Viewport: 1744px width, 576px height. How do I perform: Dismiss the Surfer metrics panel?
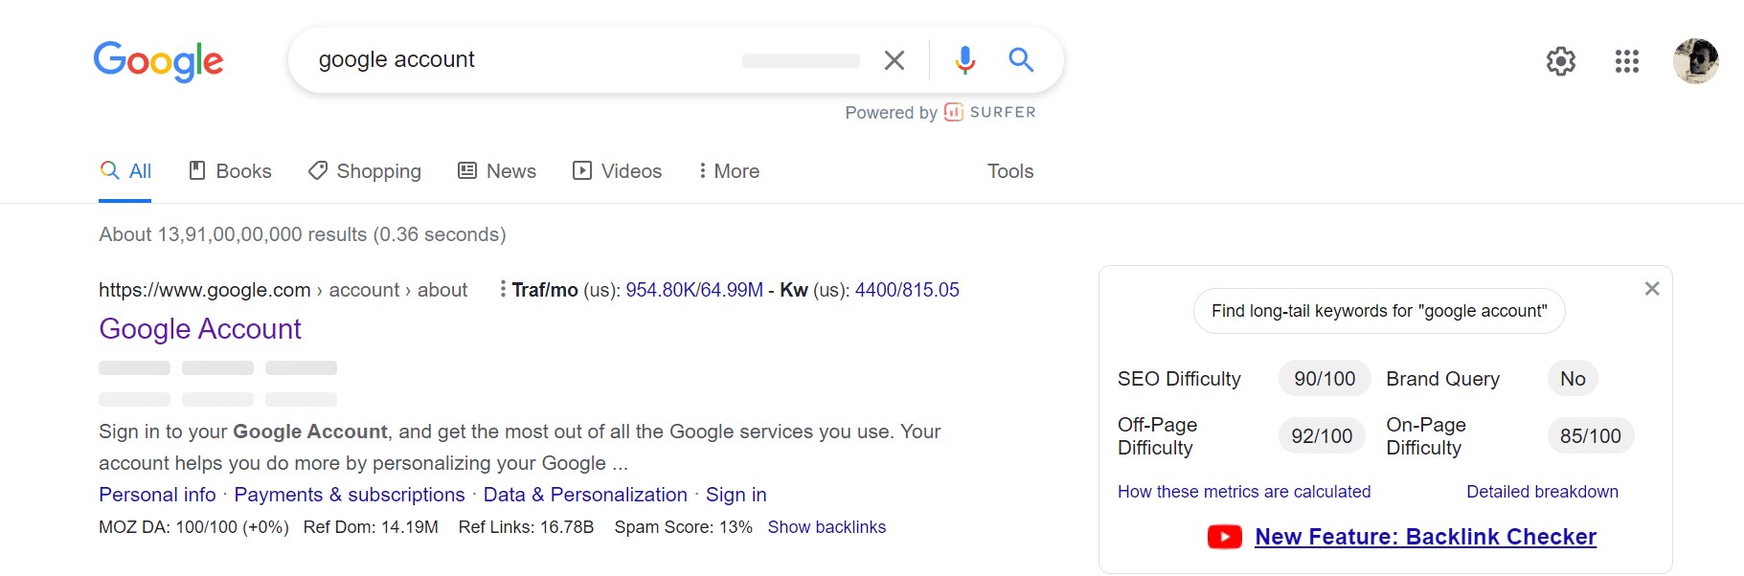(x=1651, y=288)
